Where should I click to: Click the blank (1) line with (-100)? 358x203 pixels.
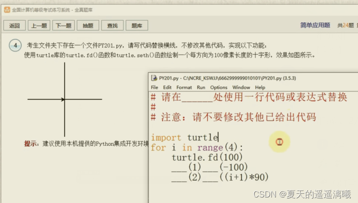pyautogui.click(x=209, y=167)
